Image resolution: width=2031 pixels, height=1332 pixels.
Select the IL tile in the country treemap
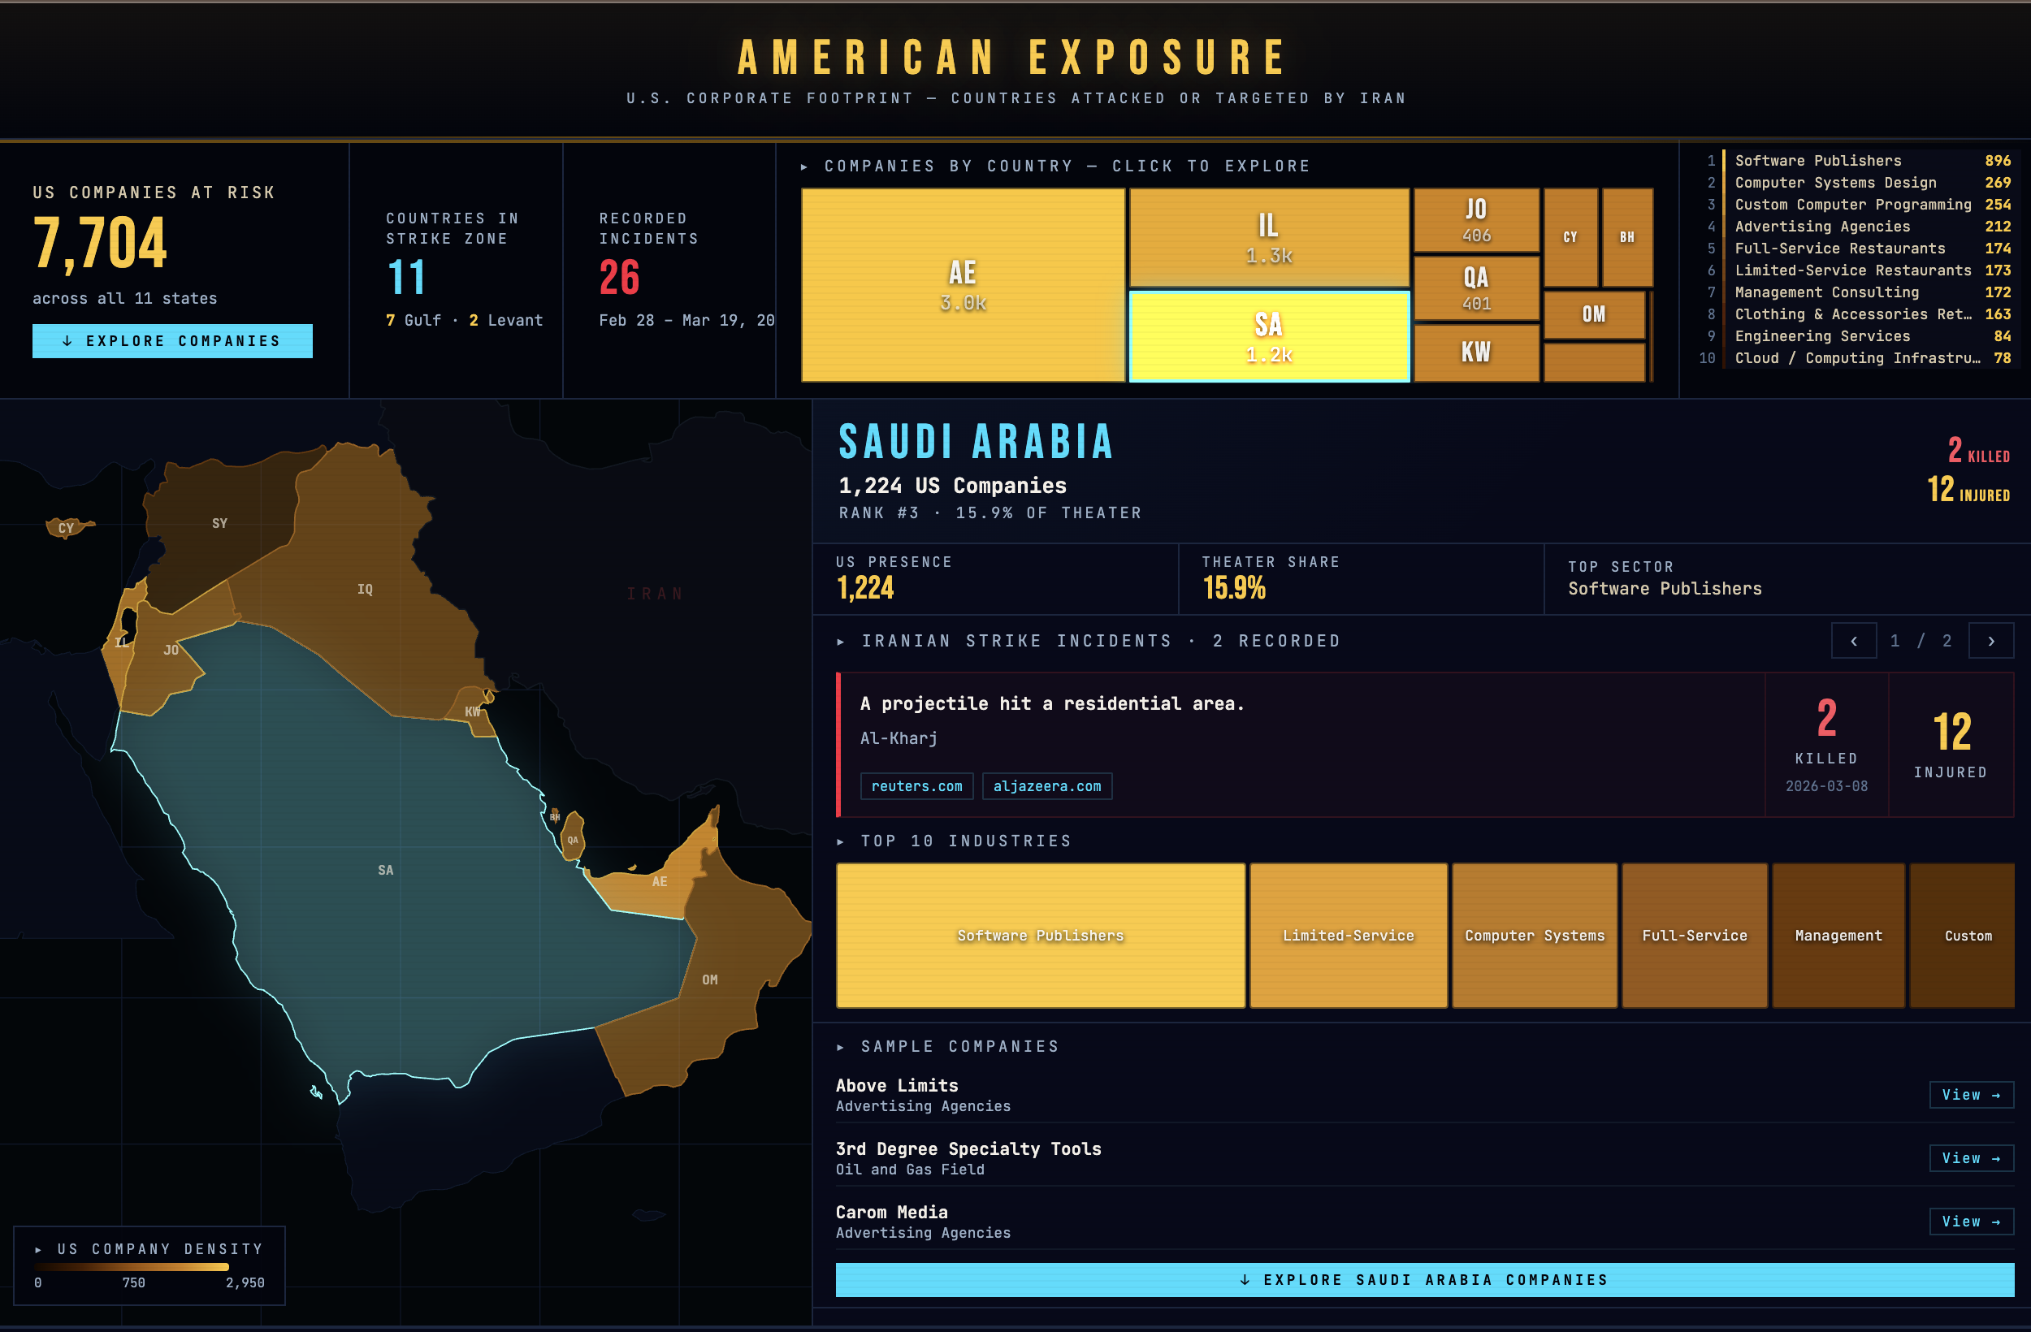(x=1268, y=236)
